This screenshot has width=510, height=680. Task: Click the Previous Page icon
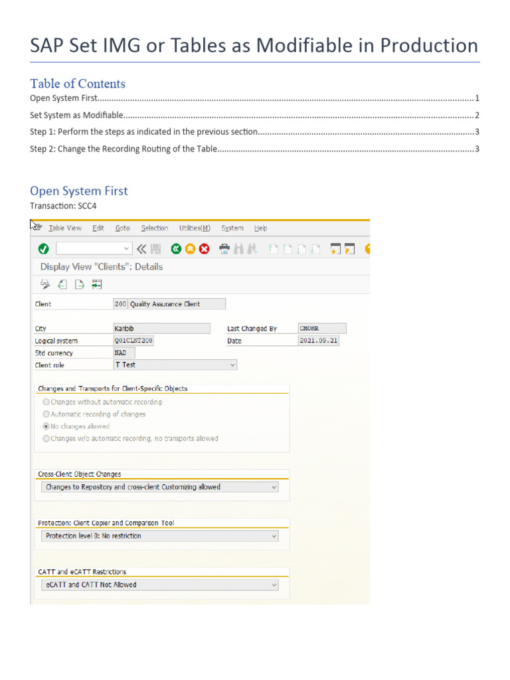(x=288, y=249)
